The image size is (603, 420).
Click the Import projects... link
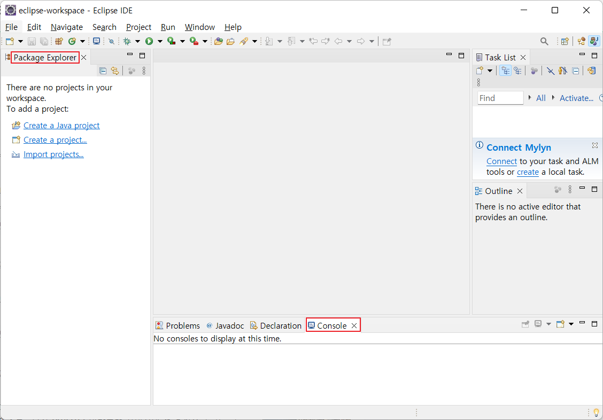coord(53,154)
